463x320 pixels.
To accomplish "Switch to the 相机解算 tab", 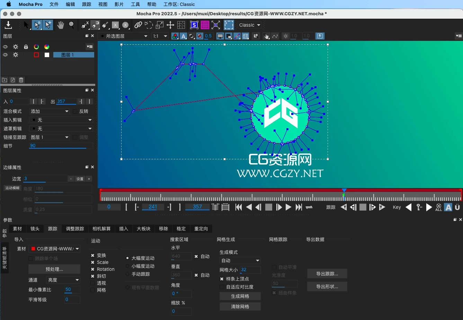I will [101, 229].
